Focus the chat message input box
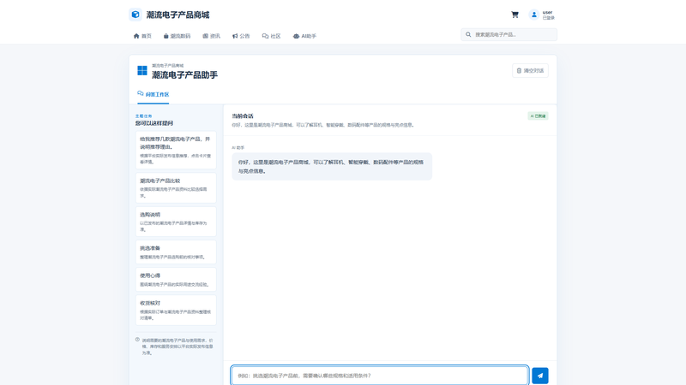The height and width of the screenshot is (385, 686). (380, 376)
